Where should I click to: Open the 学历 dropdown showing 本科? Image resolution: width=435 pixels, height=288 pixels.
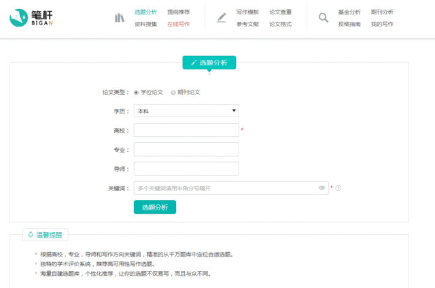tap(186, 111)
